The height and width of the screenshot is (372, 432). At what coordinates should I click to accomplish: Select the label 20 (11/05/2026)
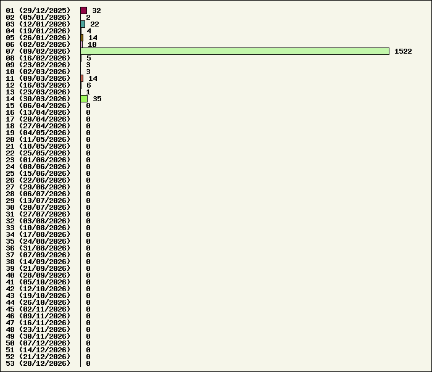coord(38,139)
